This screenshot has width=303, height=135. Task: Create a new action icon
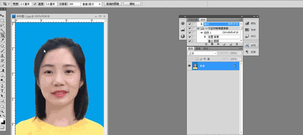230,44
